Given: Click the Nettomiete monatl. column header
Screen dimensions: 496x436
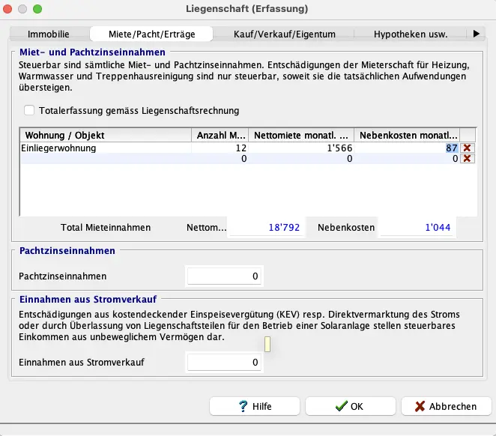Looking at the screenshot, I should point(301,136).
